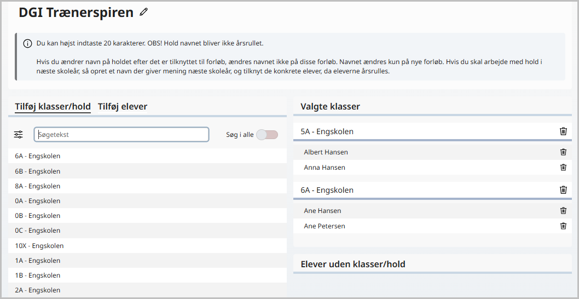Add 0A - Engskolen from the class list
The height and width of the screenshot is (299, 579).
click(x=147, y=200)
